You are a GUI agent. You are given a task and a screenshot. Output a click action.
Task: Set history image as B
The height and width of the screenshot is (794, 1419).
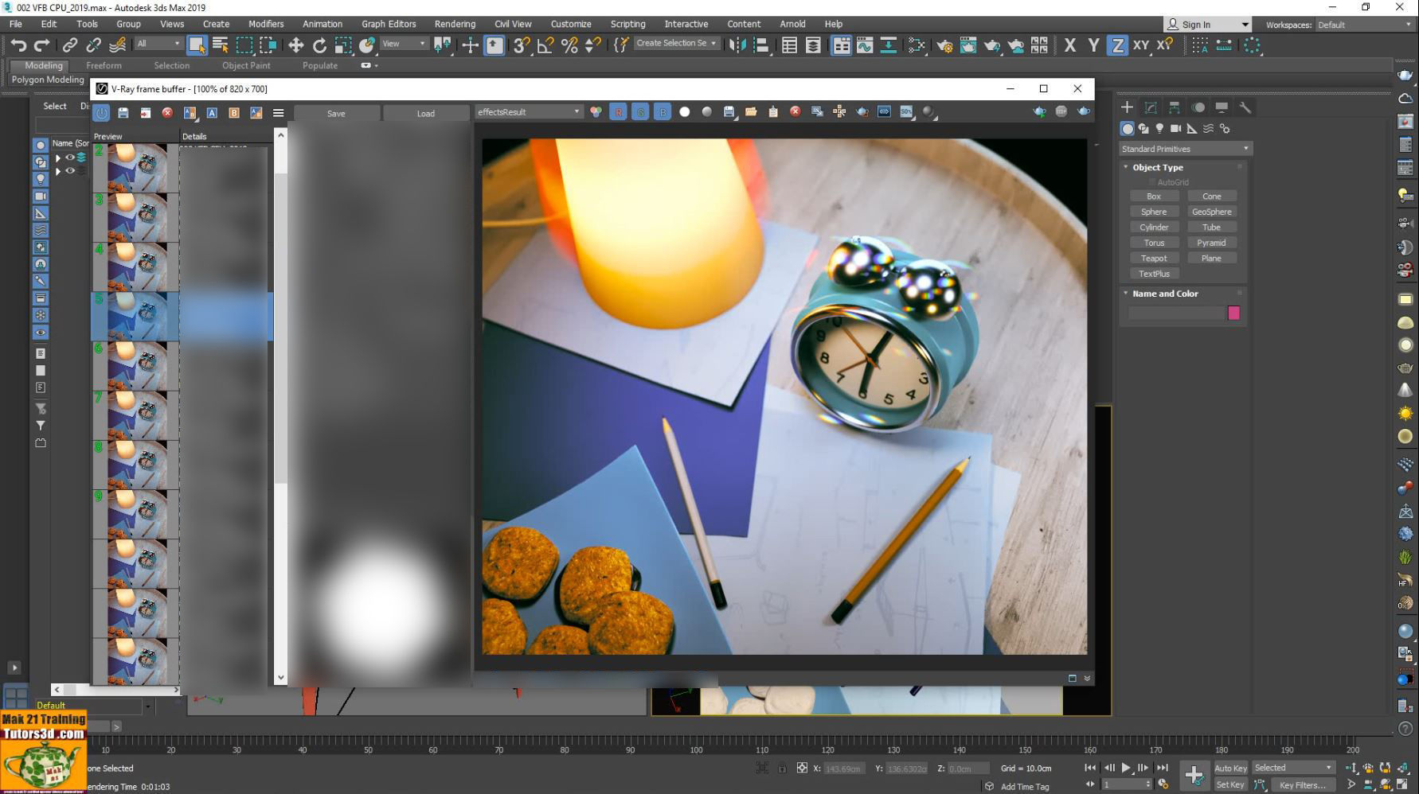pos(234,113)
